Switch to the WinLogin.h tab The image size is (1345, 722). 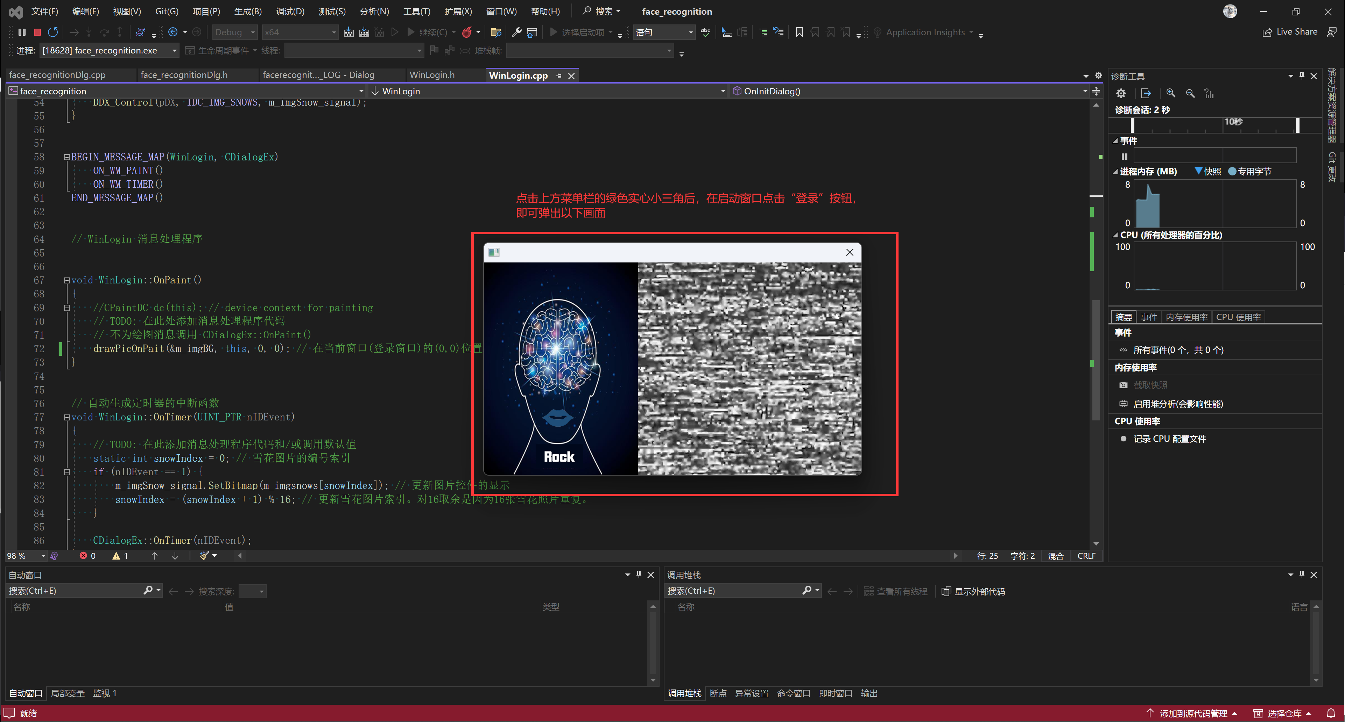pos(432,75)
